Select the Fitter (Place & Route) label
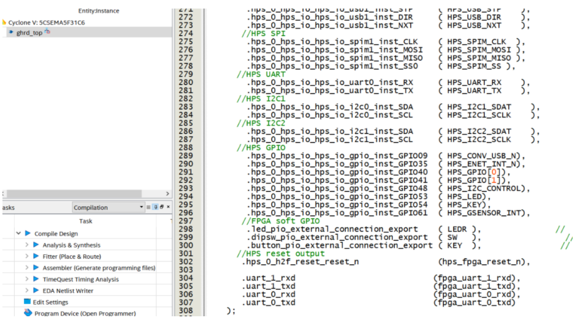This screenshot has width=580, height=323. tap(72, 256)
